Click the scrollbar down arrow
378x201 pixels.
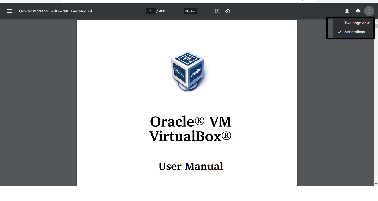[376, 184]
